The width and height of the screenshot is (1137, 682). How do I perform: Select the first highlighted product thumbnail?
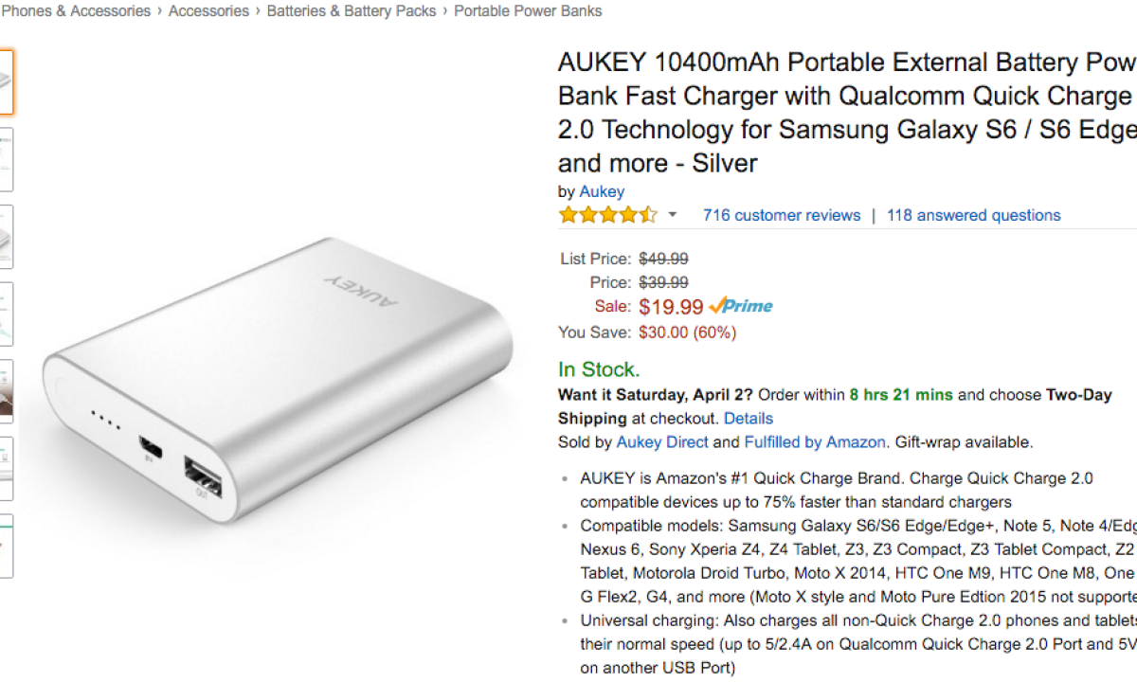(x=6, y=82)
